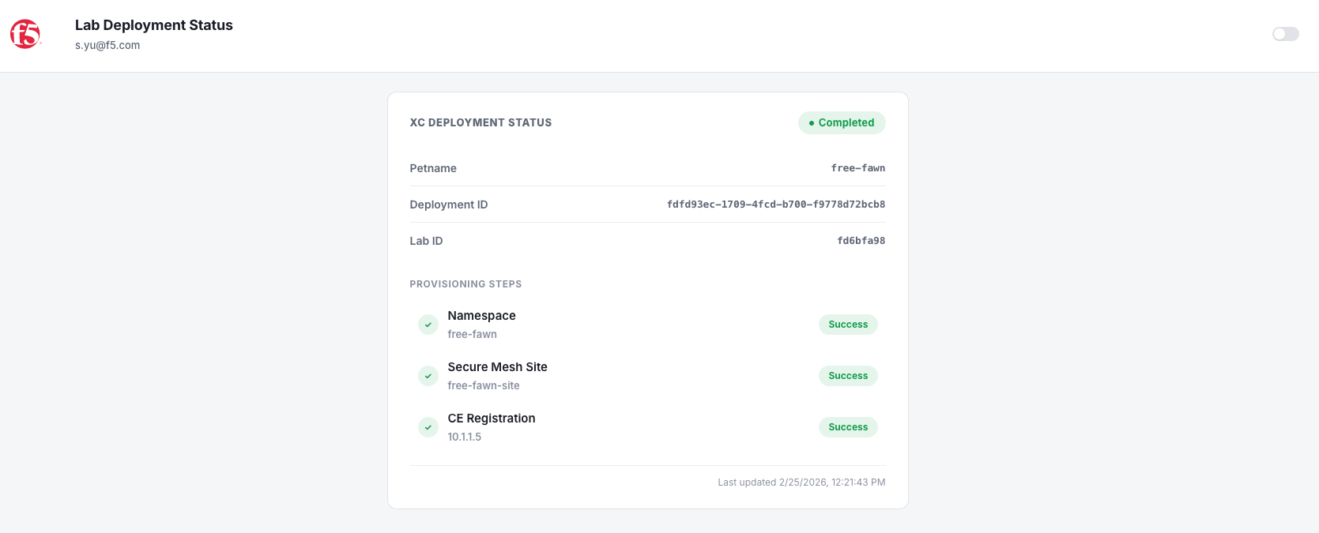The height and width of the screenshot is (533, 1319).
Task: Click the Secure Mesh Site checkmark icon
Action: click(428, 376)
